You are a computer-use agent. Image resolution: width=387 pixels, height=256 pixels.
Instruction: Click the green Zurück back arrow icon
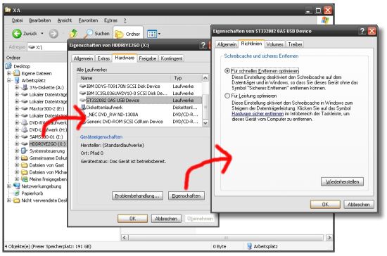pyautogui.click(x=17, y=34)
